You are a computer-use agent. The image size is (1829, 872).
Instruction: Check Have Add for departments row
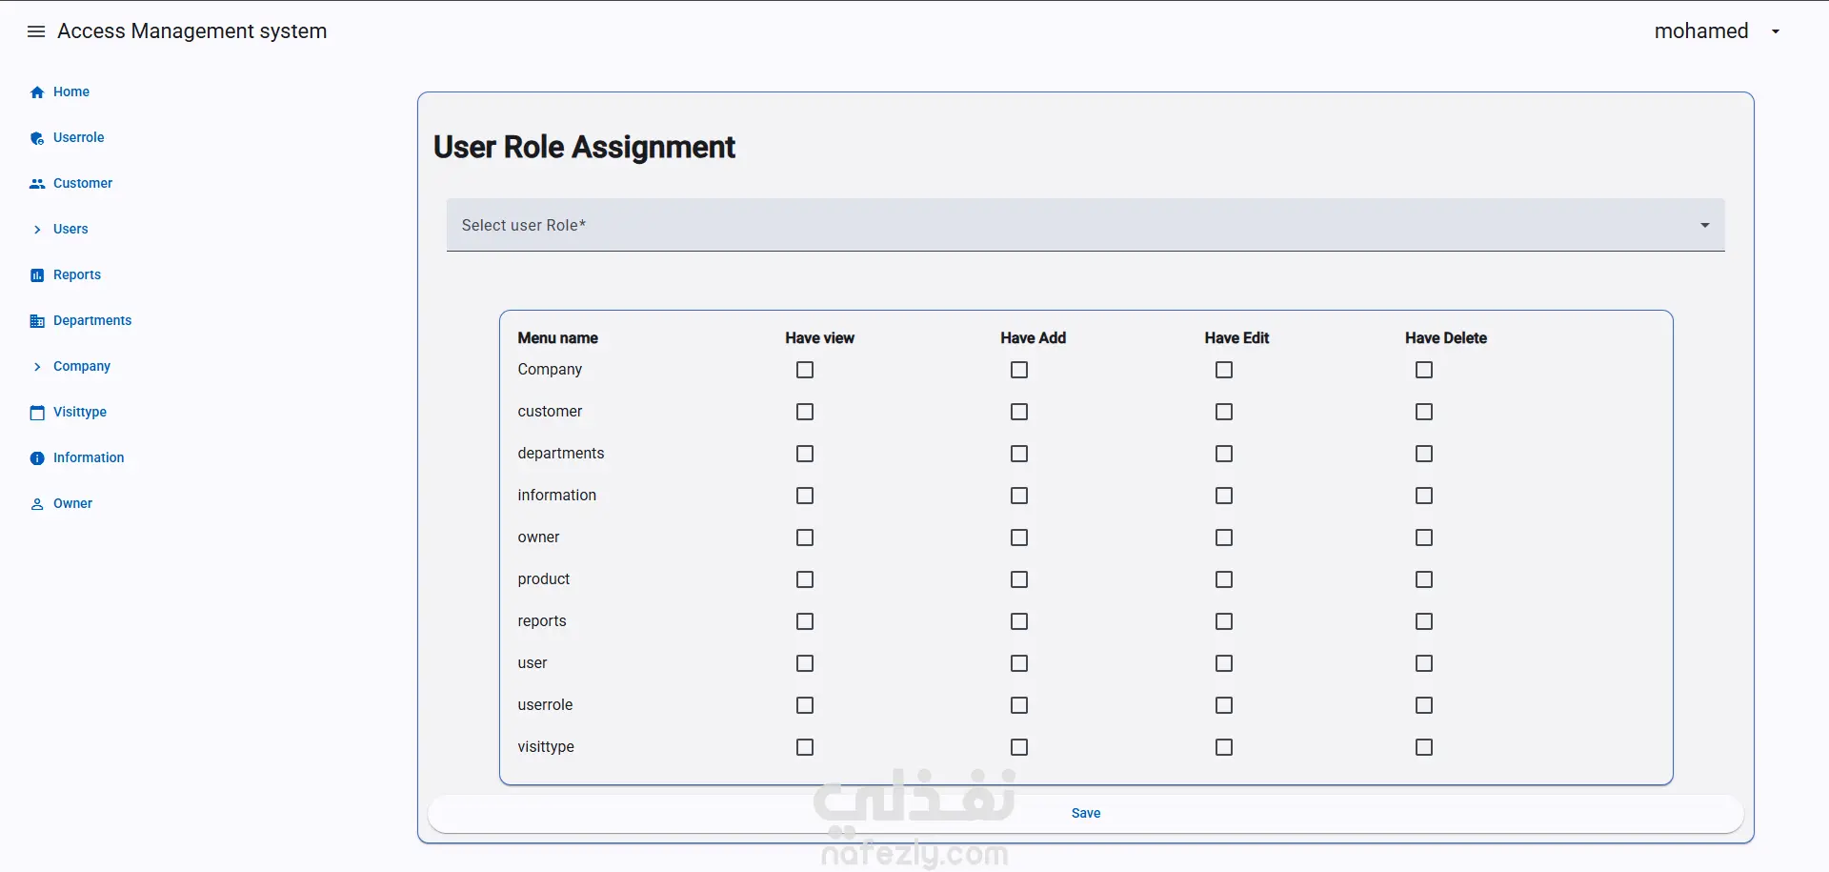(x=1019, y=454)
